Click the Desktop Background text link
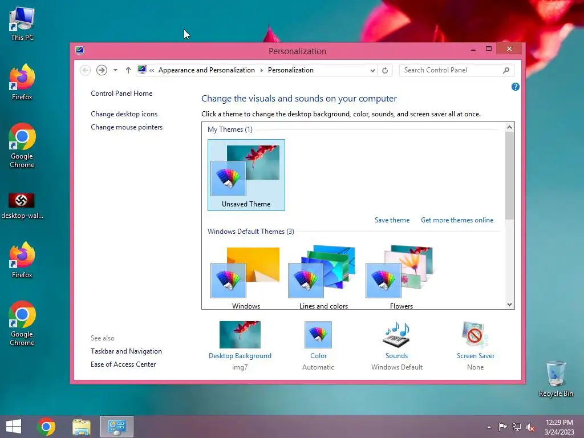The width and height of the screenshot is (584, 438). click(x=240, y=356)
